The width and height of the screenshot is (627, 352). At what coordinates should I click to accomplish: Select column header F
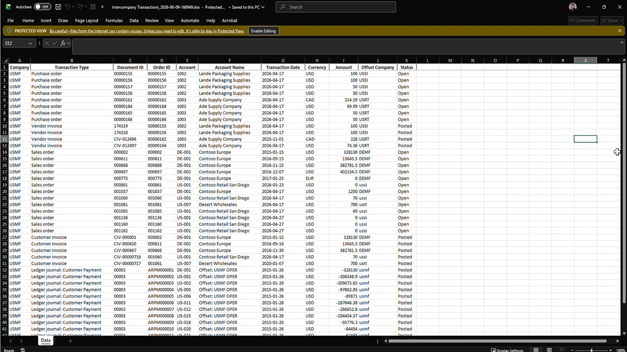pos(229,61)
